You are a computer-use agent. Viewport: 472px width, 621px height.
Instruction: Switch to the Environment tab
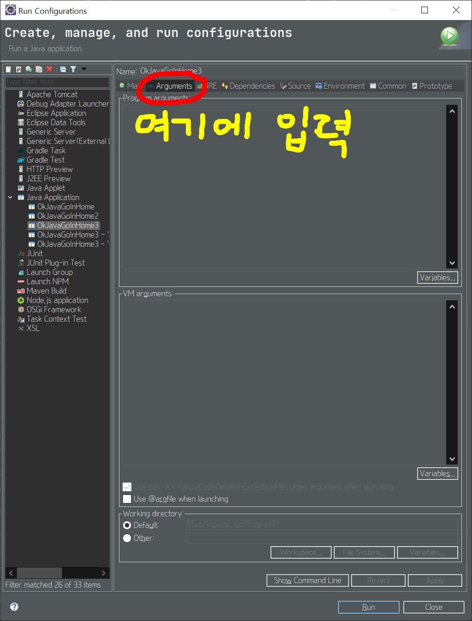340,86
